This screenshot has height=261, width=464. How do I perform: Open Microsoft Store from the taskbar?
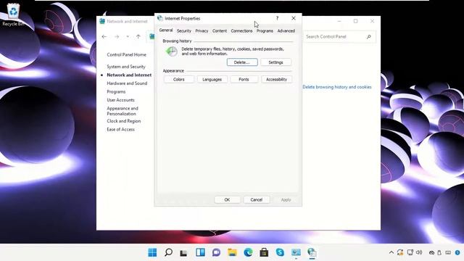pos(264,252)
